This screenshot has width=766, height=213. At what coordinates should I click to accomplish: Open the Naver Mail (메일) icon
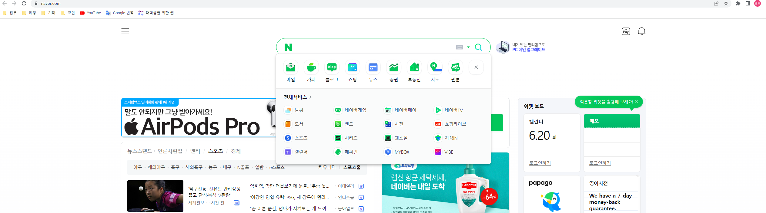pyautogui.click(x=291, y=67)
